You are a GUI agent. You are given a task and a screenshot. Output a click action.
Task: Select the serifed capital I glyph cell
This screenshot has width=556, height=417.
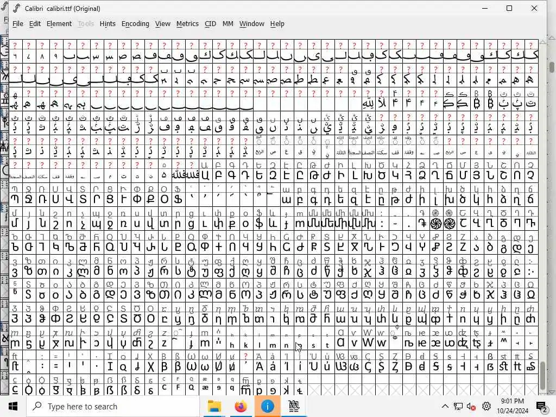coord(110,366)
